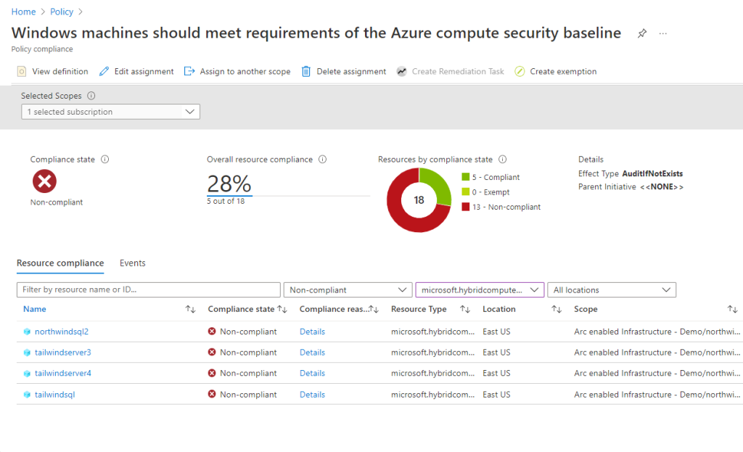Screen dimensions: 743x452
Task: Click the Assign to another scope icon
Action: (x=191, y=71)
